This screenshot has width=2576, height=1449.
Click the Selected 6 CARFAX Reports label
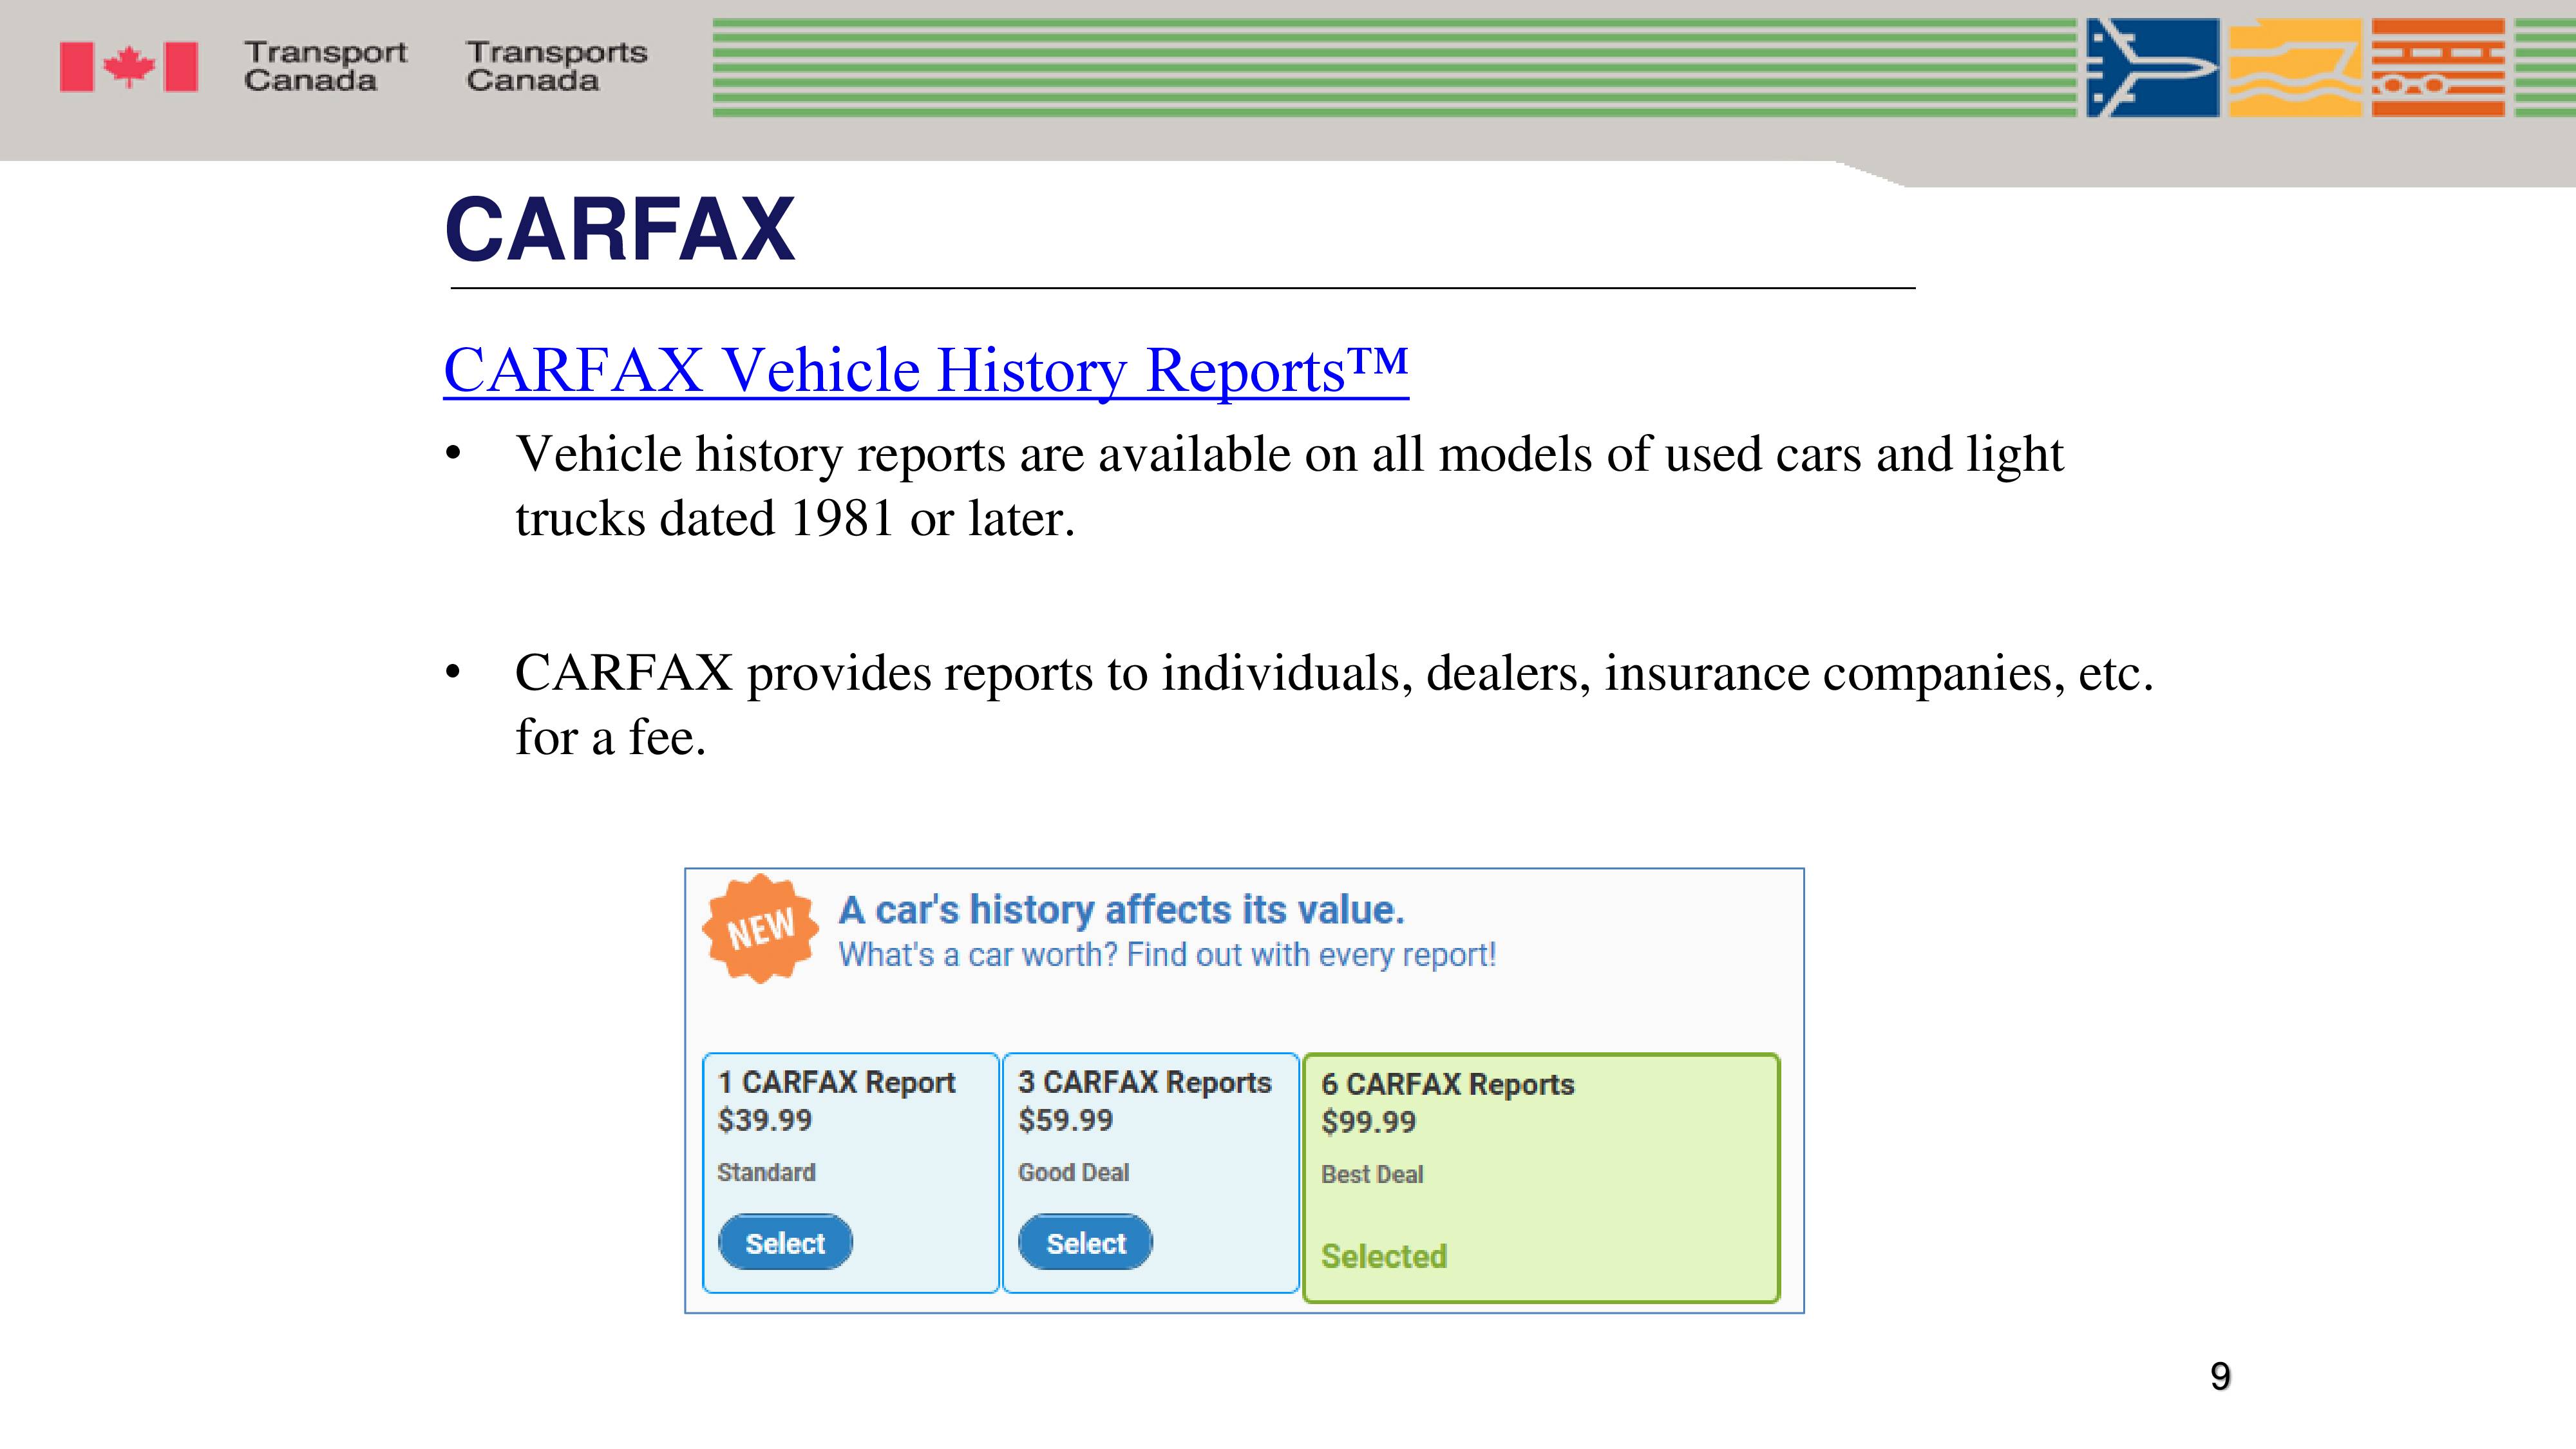click(x=1384, y=1256)
